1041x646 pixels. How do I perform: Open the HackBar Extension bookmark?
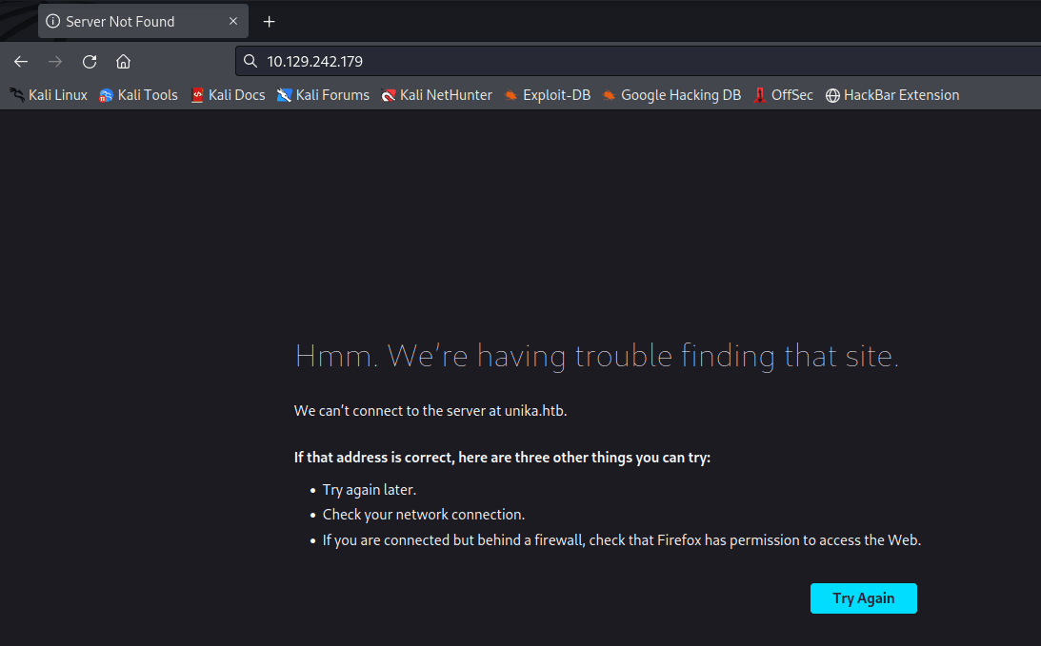[891, 95]
